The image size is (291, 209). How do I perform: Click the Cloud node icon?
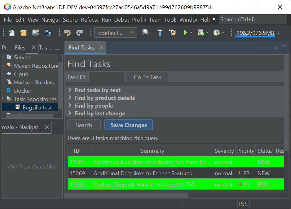[9, 74]
